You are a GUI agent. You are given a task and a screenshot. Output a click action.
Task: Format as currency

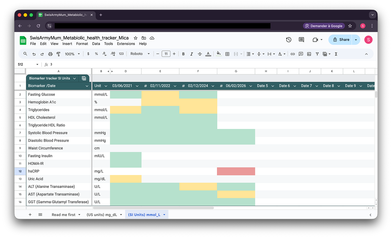tap(88, 54)
